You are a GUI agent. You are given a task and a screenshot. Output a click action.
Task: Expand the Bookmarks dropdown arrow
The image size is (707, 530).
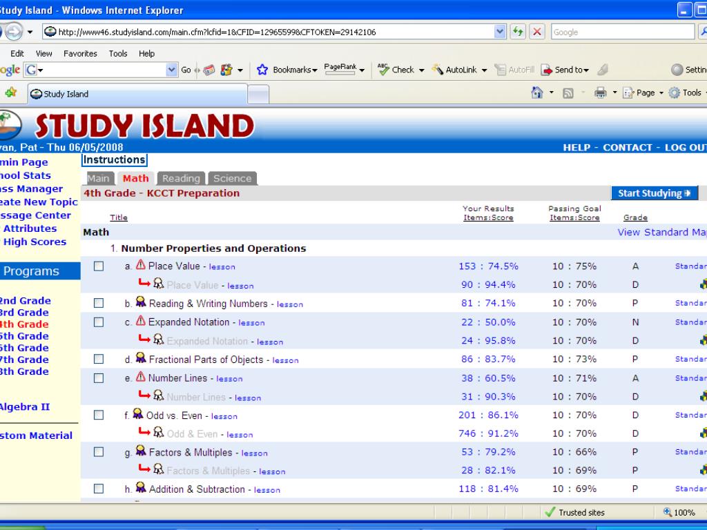(x=314, y=70)
